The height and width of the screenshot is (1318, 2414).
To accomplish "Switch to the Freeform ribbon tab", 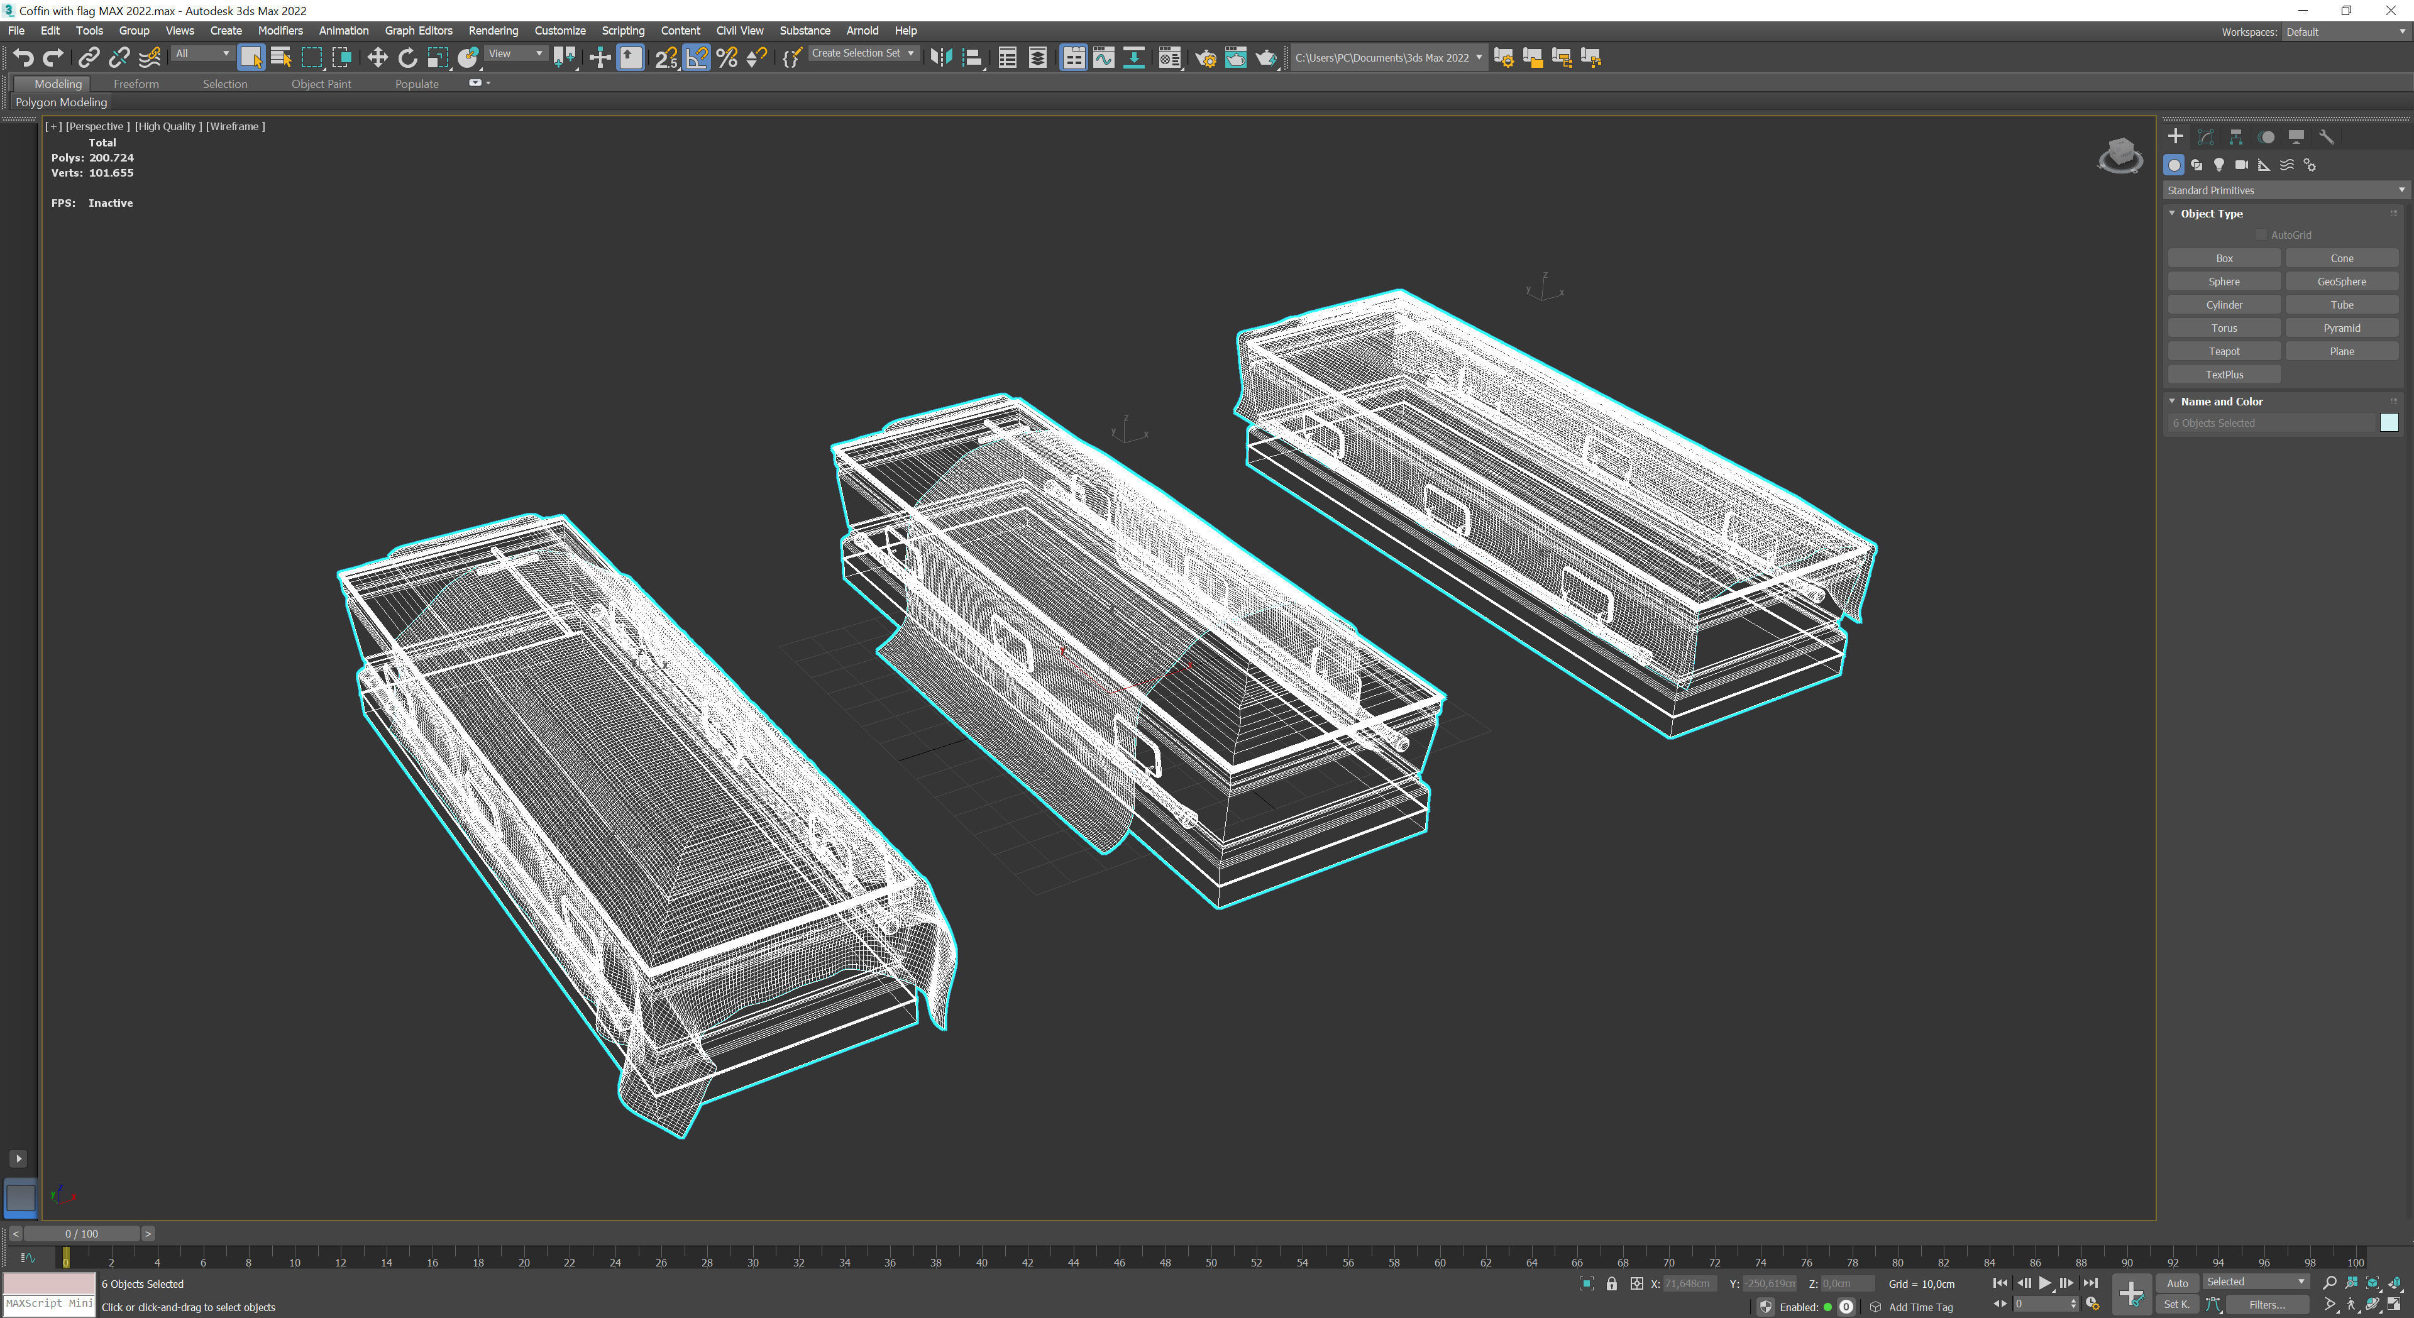I will coord(136,84).
